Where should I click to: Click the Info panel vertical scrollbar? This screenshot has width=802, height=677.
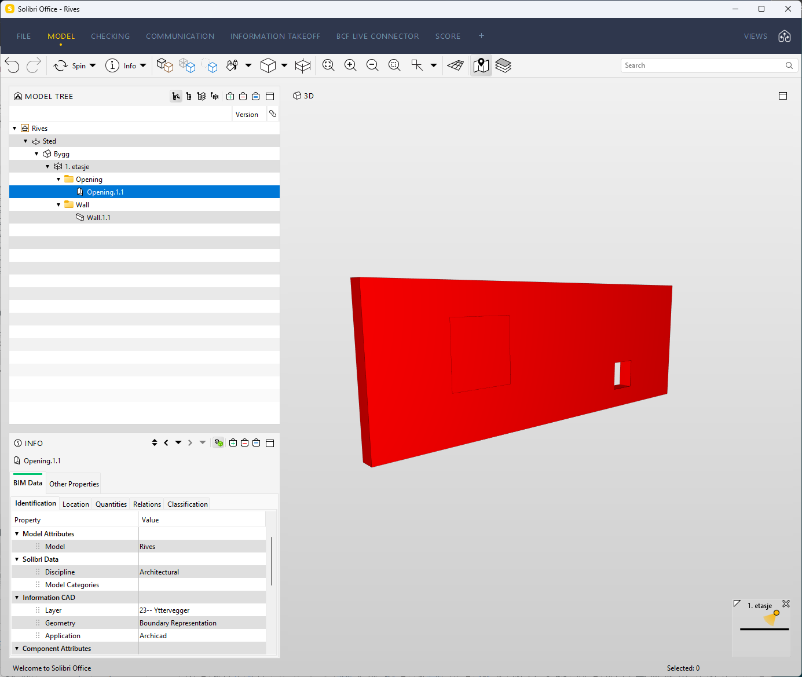tap(271, 561)
